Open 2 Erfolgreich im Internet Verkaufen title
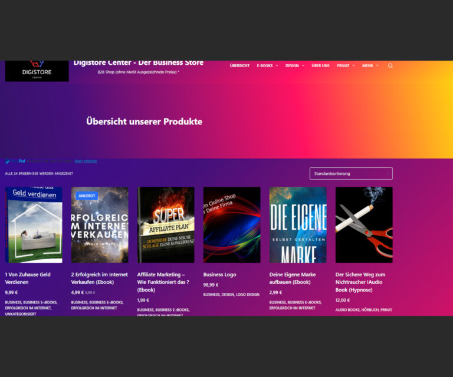Image resolution: width=453 pixels, height=377 pixels. (99, 279)
